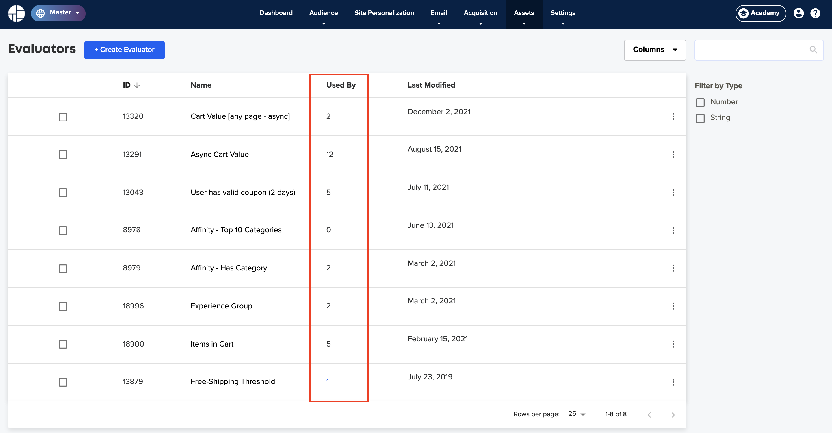Enable the Number type filter checkbox
The image size is (832, 433).
(700, 103)
